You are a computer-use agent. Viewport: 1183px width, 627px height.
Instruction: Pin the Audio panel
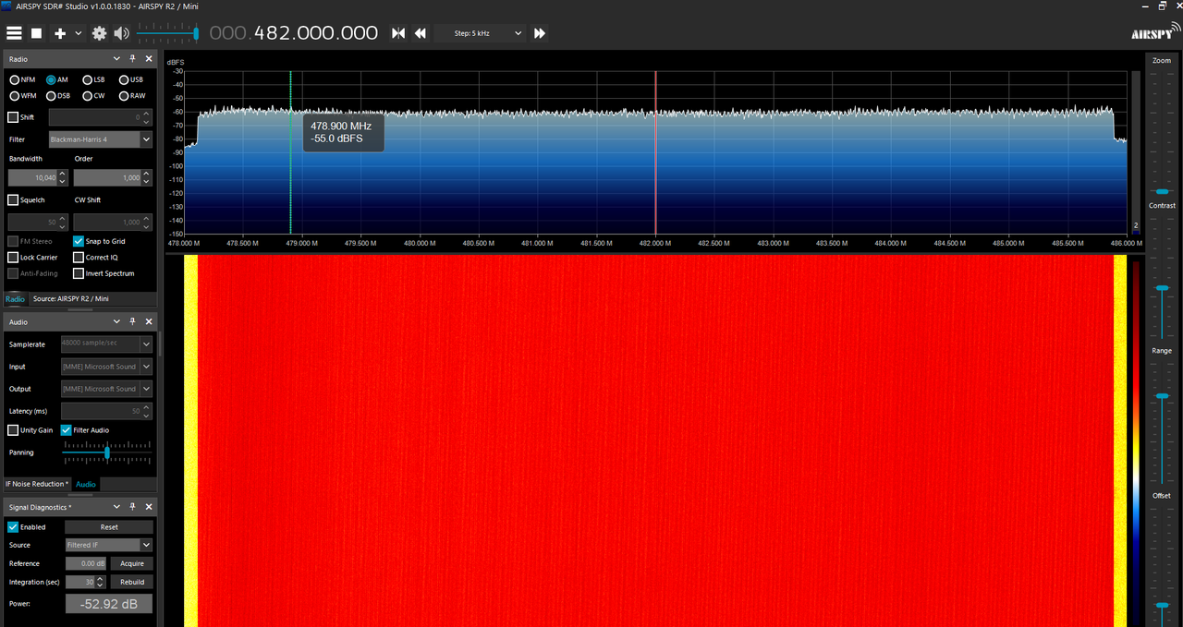(132, 322)
